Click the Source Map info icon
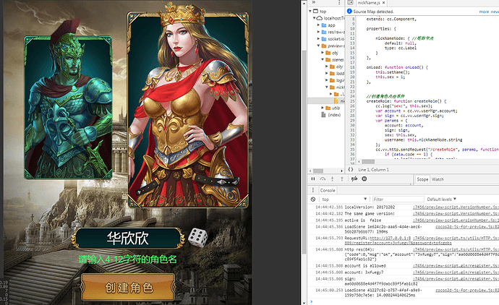499x305 pixels. (349, 11)
